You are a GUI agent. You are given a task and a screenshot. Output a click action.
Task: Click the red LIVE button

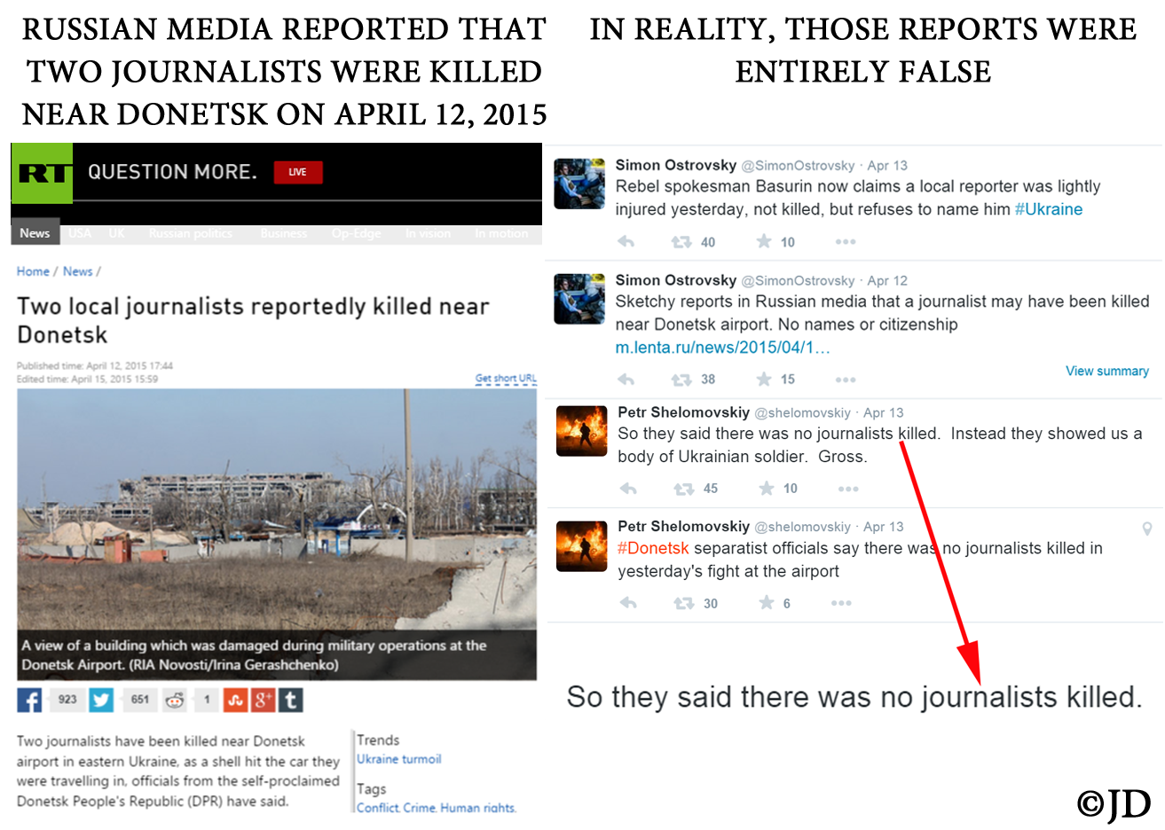[298, 172]
